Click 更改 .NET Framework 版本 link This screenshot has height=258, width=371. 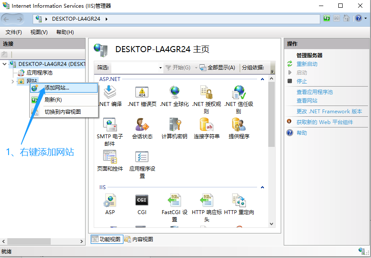pos(329,112)
